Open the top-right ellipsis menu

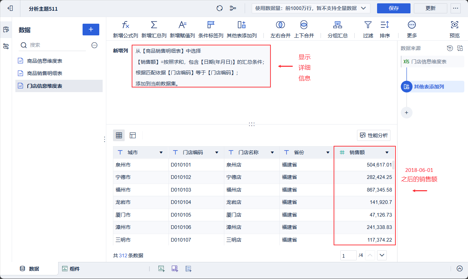pyautogui.click(x=456, y=8)
